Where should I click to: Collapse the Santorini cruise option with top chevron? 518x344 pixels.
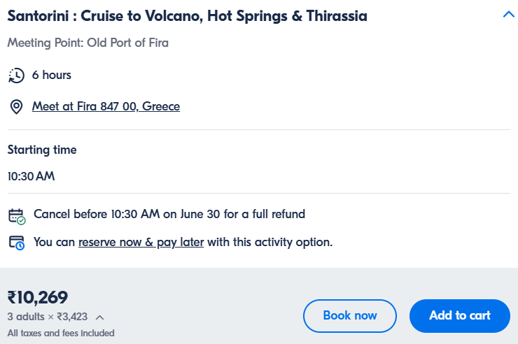[x=509, y=14]
